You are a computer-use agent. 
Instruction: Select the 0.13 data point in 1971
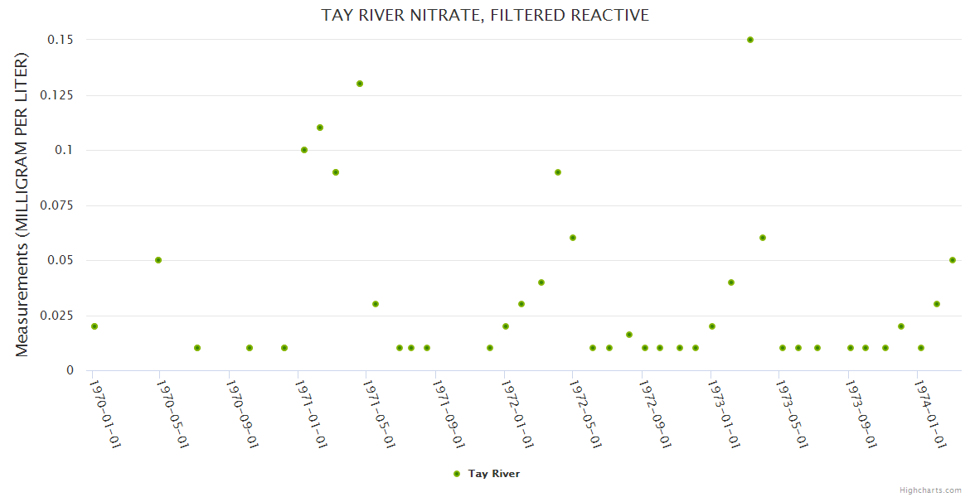click(360, 84)
